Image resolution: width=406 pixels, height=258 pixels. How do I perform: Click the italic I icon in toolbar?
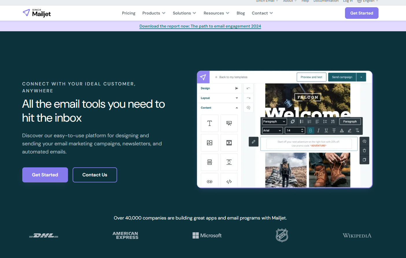318,131
